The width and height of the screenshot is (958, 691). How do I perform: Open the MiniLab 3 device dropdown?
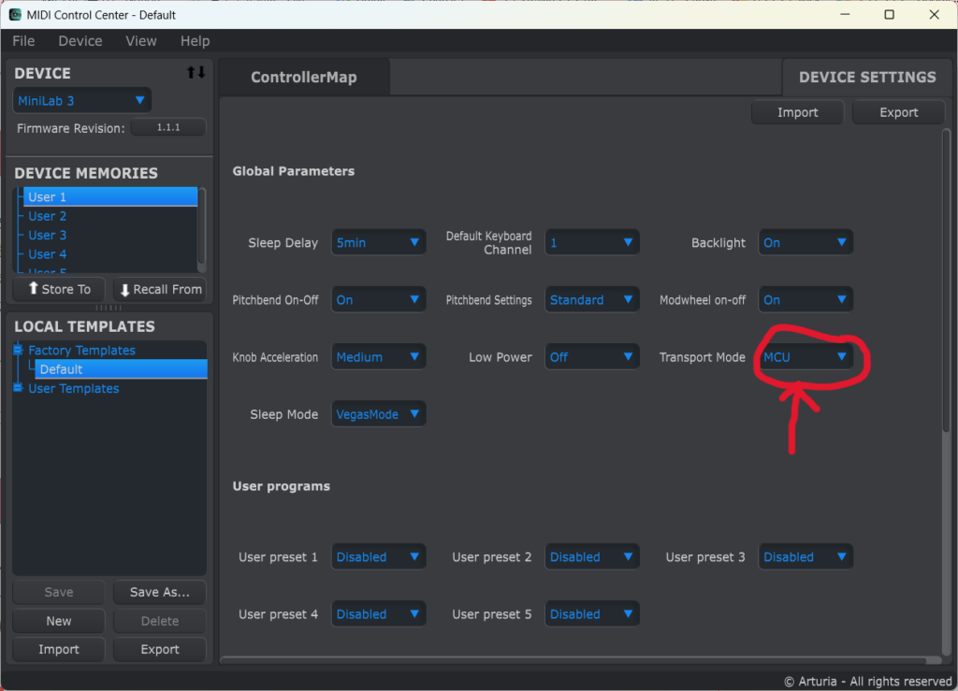82,101
